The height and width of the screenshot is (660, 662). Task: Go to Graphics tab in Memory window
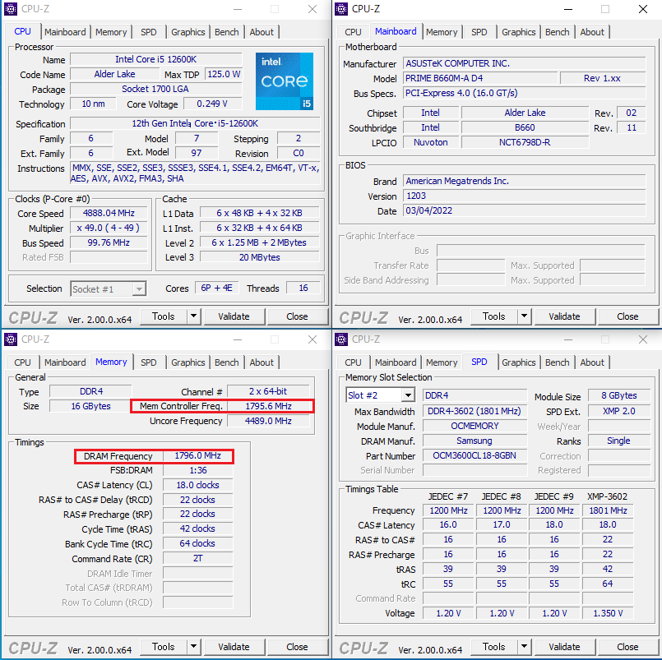point(187,362)
